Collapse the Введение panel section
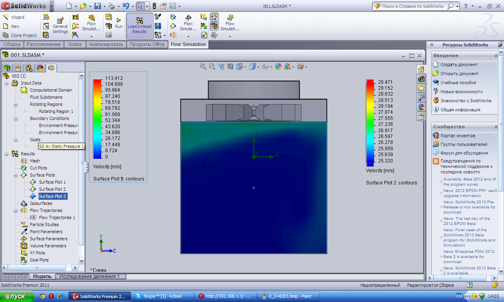Screen dimensions: 504x302 click(x=495, y=56)
